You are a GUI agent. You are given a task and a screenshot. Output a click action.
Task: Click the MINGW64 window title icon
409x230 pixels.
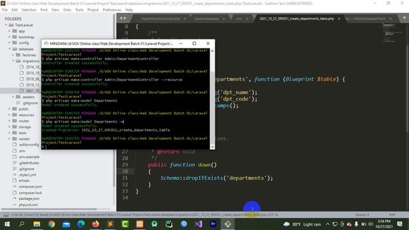click(x=46, y=43)
